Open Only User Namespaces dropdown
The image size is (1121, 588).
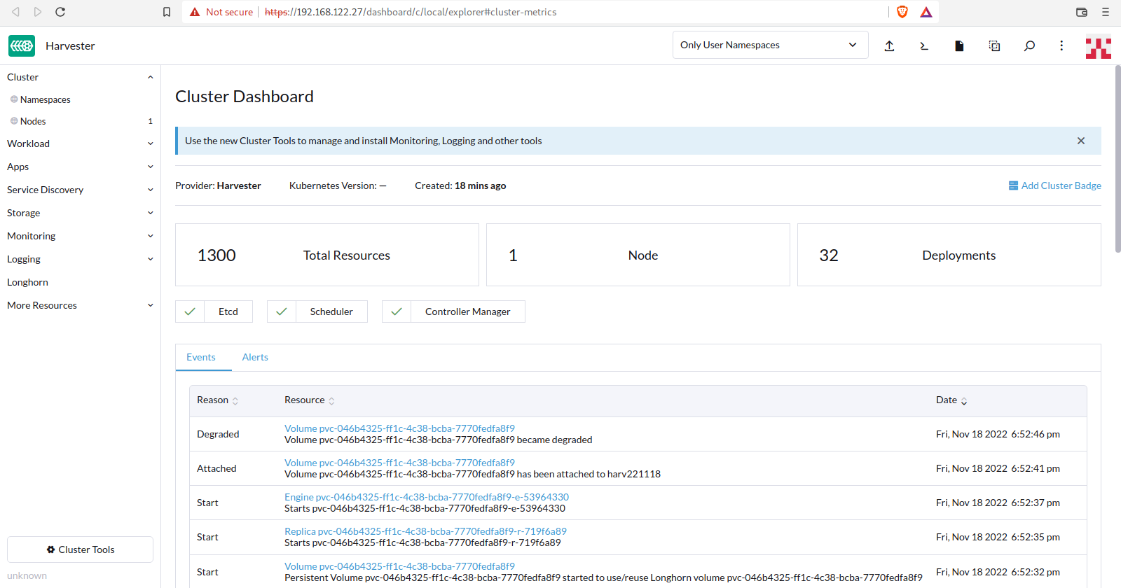[770, 45]
